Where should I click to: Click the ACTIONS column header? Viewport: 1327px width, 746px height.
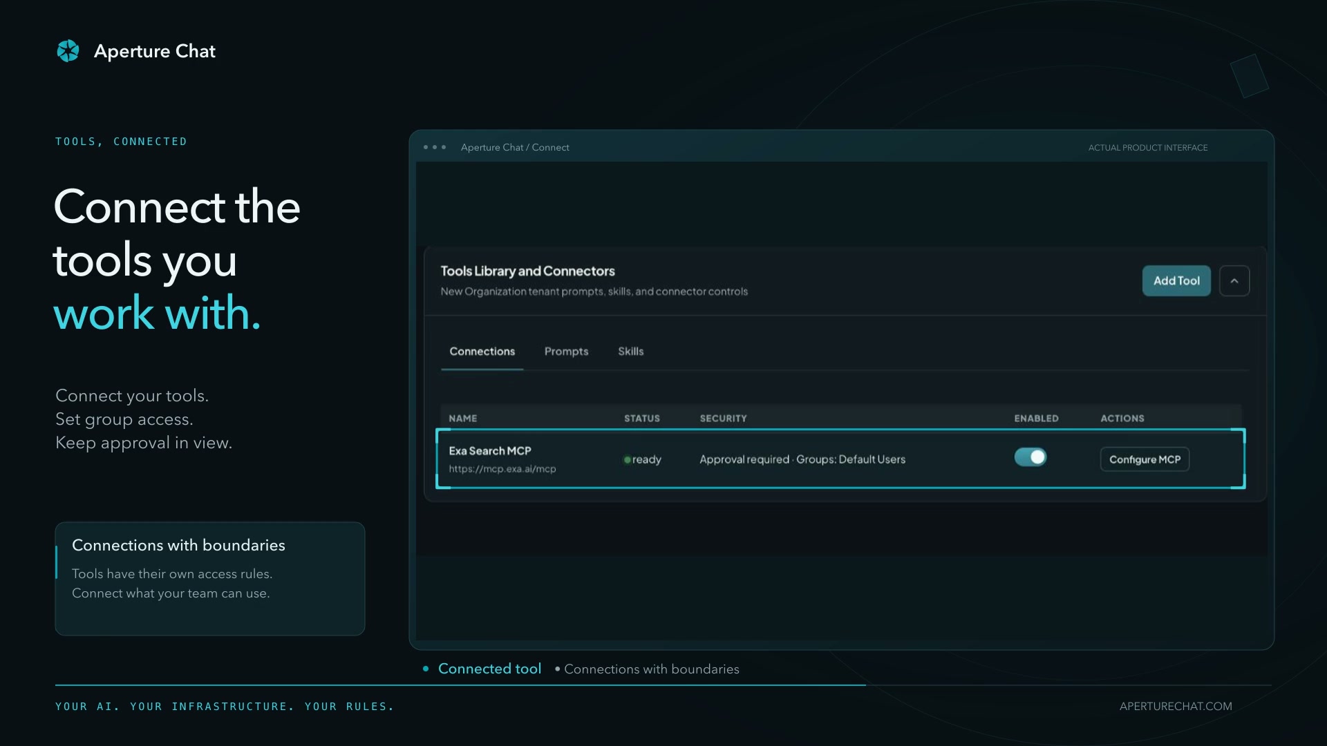[x=1122, y=419]
